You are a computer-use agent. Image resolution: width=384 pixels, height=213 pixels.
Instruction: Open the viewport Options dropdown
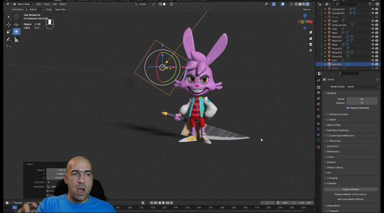tap(308, 10)
